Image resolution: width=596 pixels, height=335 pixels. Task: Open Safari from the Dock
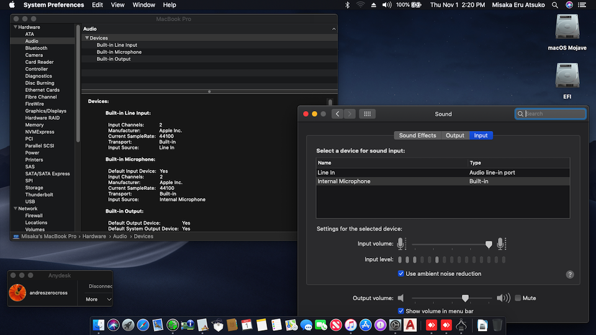[x=143, y=324]
